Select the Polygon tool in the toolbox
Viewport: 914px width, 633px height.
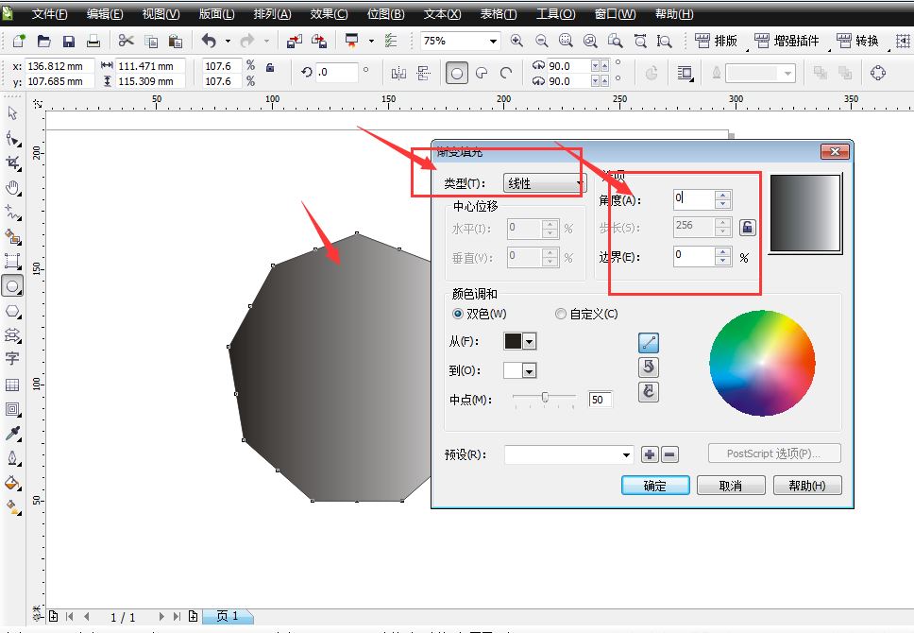pos(13,310)
